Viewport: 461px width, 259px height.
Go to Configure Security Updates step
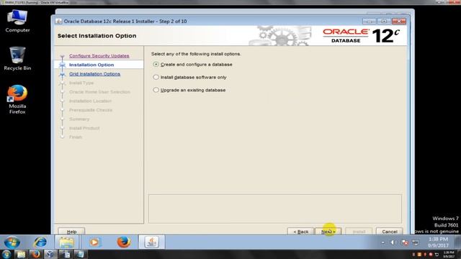[99, 55]
